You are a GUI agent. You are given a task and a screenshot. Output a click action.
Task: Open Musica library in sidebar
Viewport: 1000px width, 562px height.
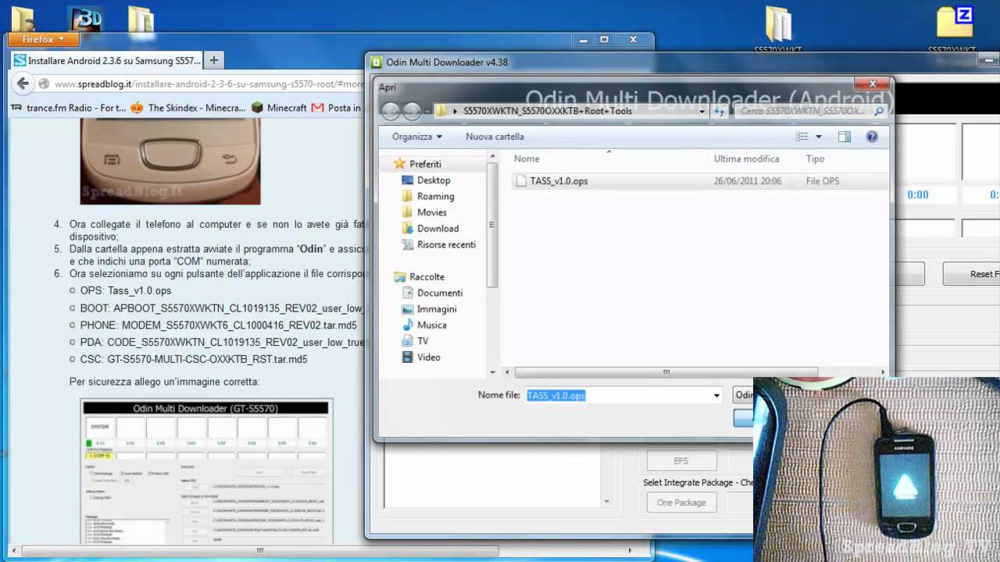[424, 325]
